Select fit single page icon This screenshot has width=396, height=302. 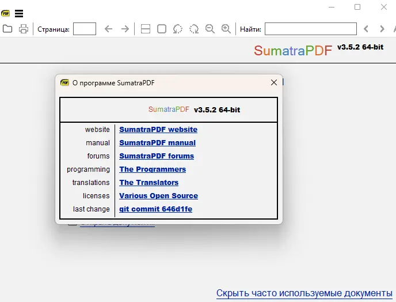[162, 29]
